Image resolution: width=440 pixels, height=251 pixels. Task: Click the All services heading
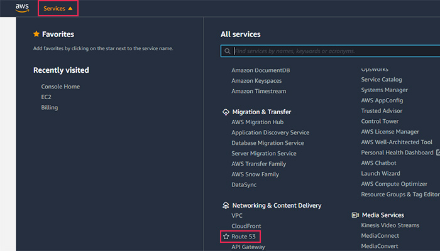[x=241, y=34]
